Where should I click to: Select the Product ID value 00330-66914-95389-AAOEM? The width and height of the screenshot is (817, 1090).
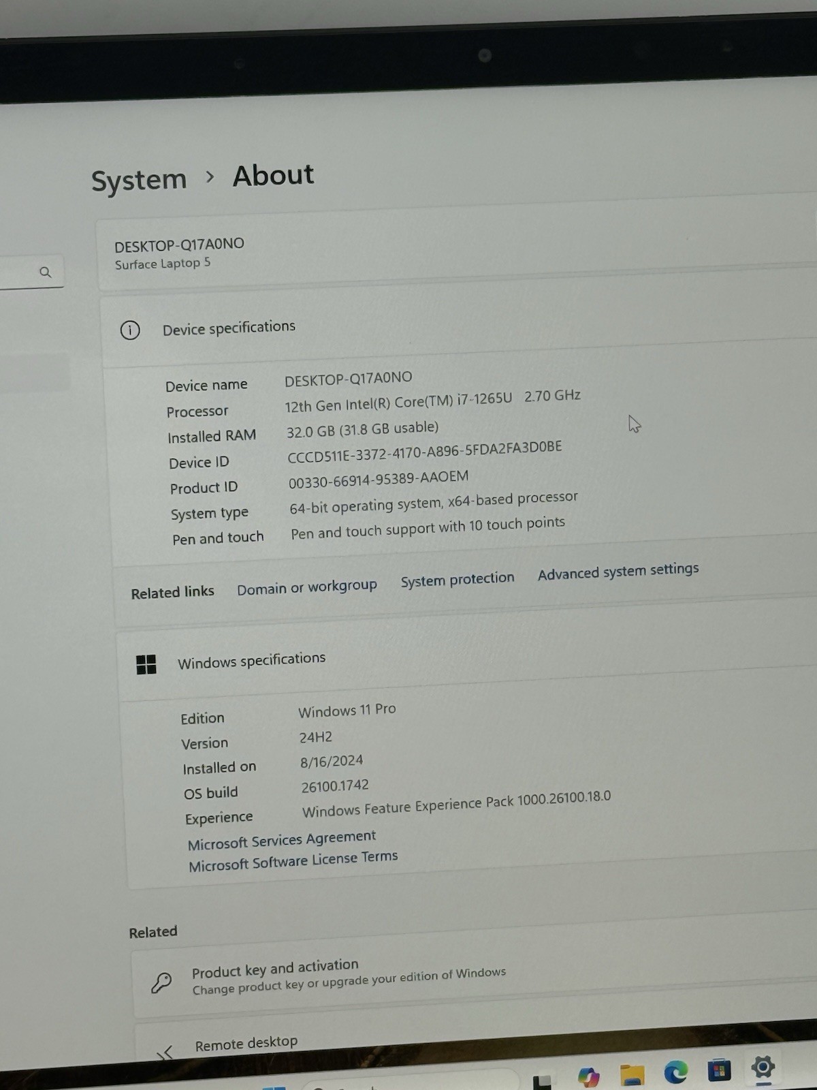379,480
